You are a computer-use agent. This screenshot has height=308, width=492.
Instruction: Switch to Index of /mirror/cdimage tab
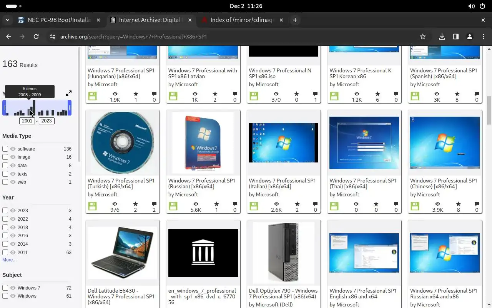pyautogui.click(x=242, y=20)
